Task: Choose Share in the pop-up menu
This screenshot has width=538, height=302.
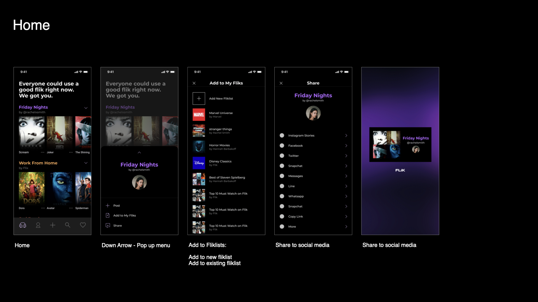Action: coord(117,226)
